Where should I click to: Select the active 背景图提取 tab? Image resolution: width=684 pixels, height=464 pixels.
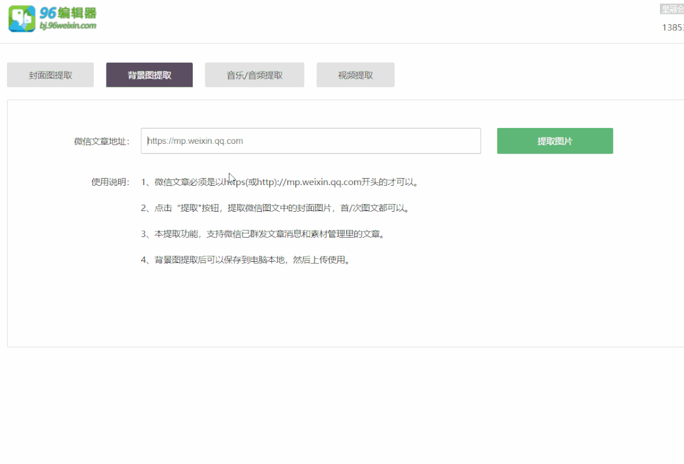point(149,74)
